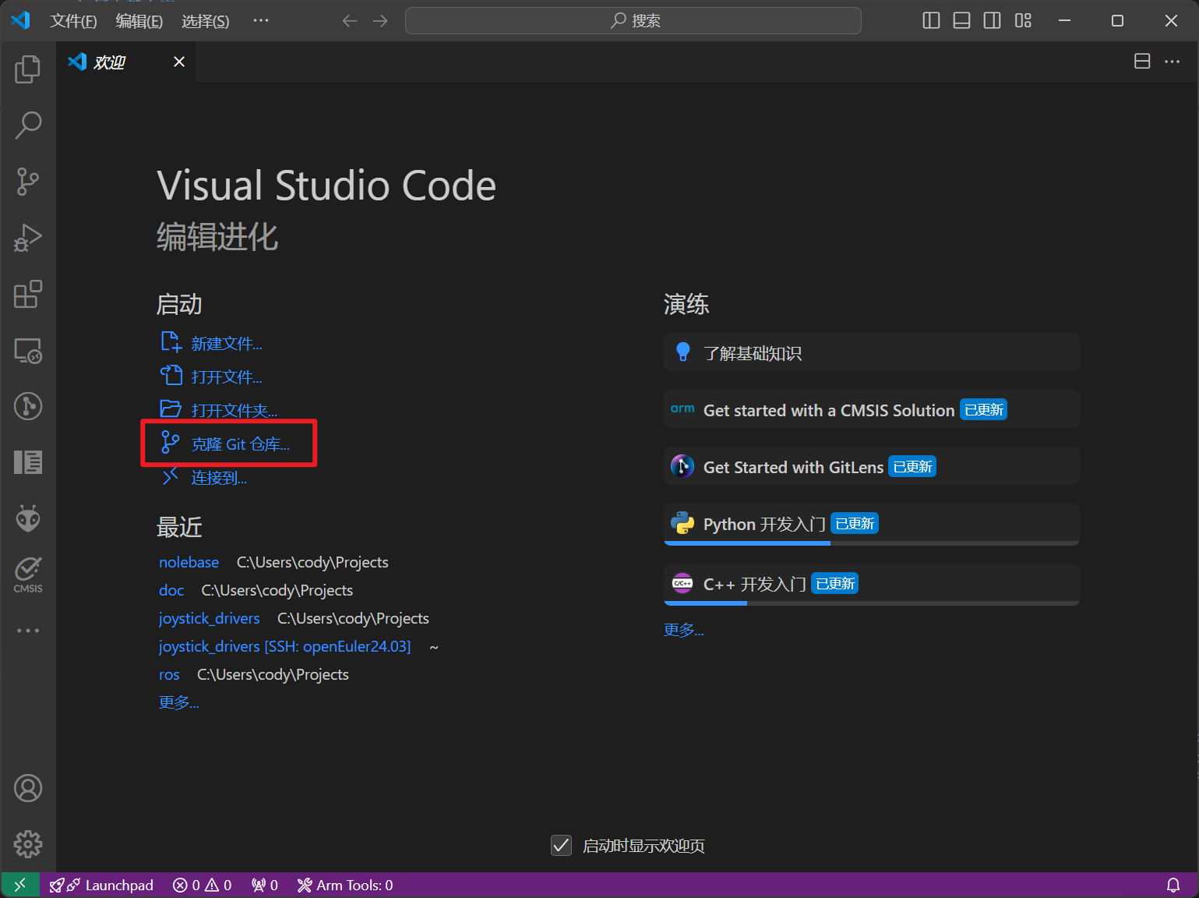Toggle the bottom panel layout button
The height and width of the screenshot is (898, 1199).
coord(961,20)
